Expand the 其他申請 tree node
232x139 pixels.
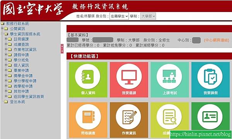click(6, 91)
